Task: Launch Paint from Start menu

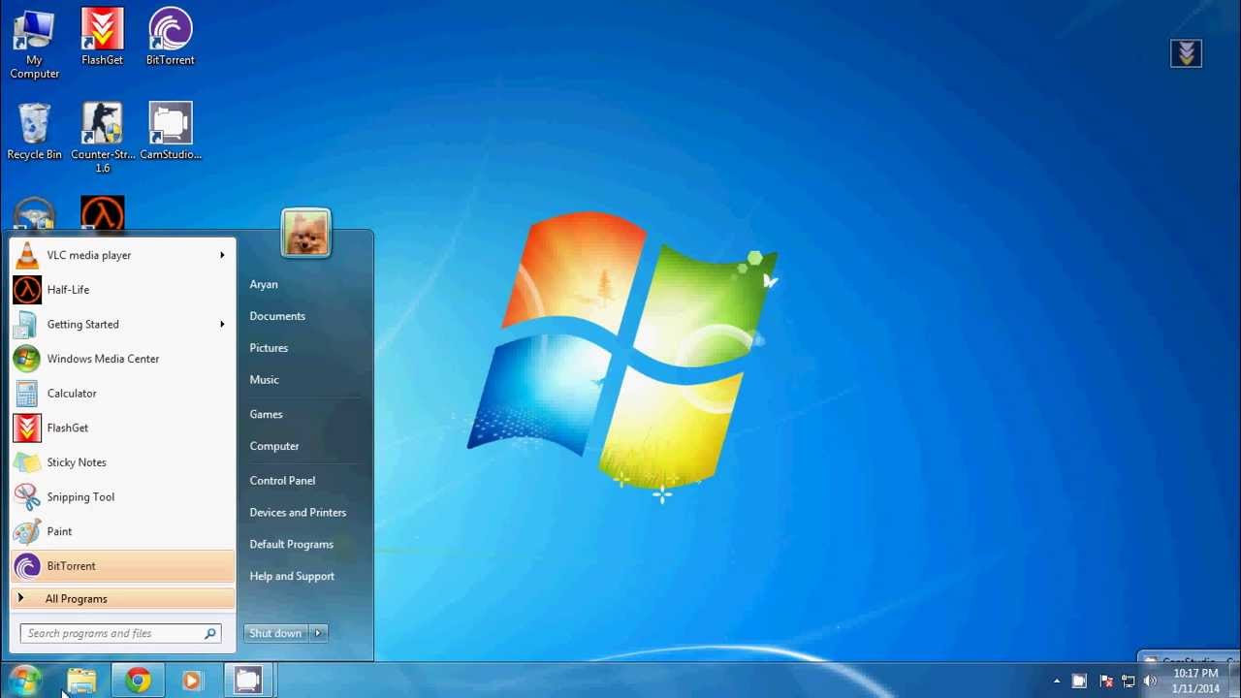Action: point(122,531)
